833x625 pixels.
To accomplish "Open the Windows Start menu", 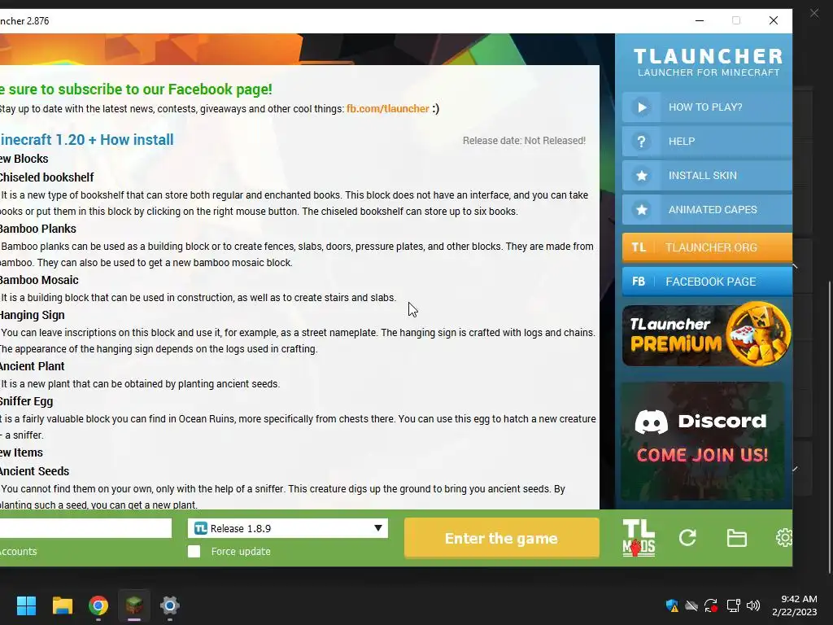I will [26, 605].
